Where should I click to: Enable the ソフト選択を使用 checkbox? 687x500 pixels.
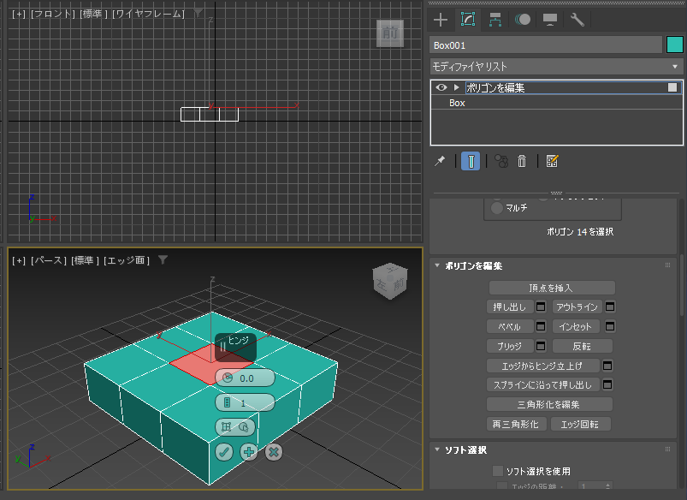[x=498, y=471]
